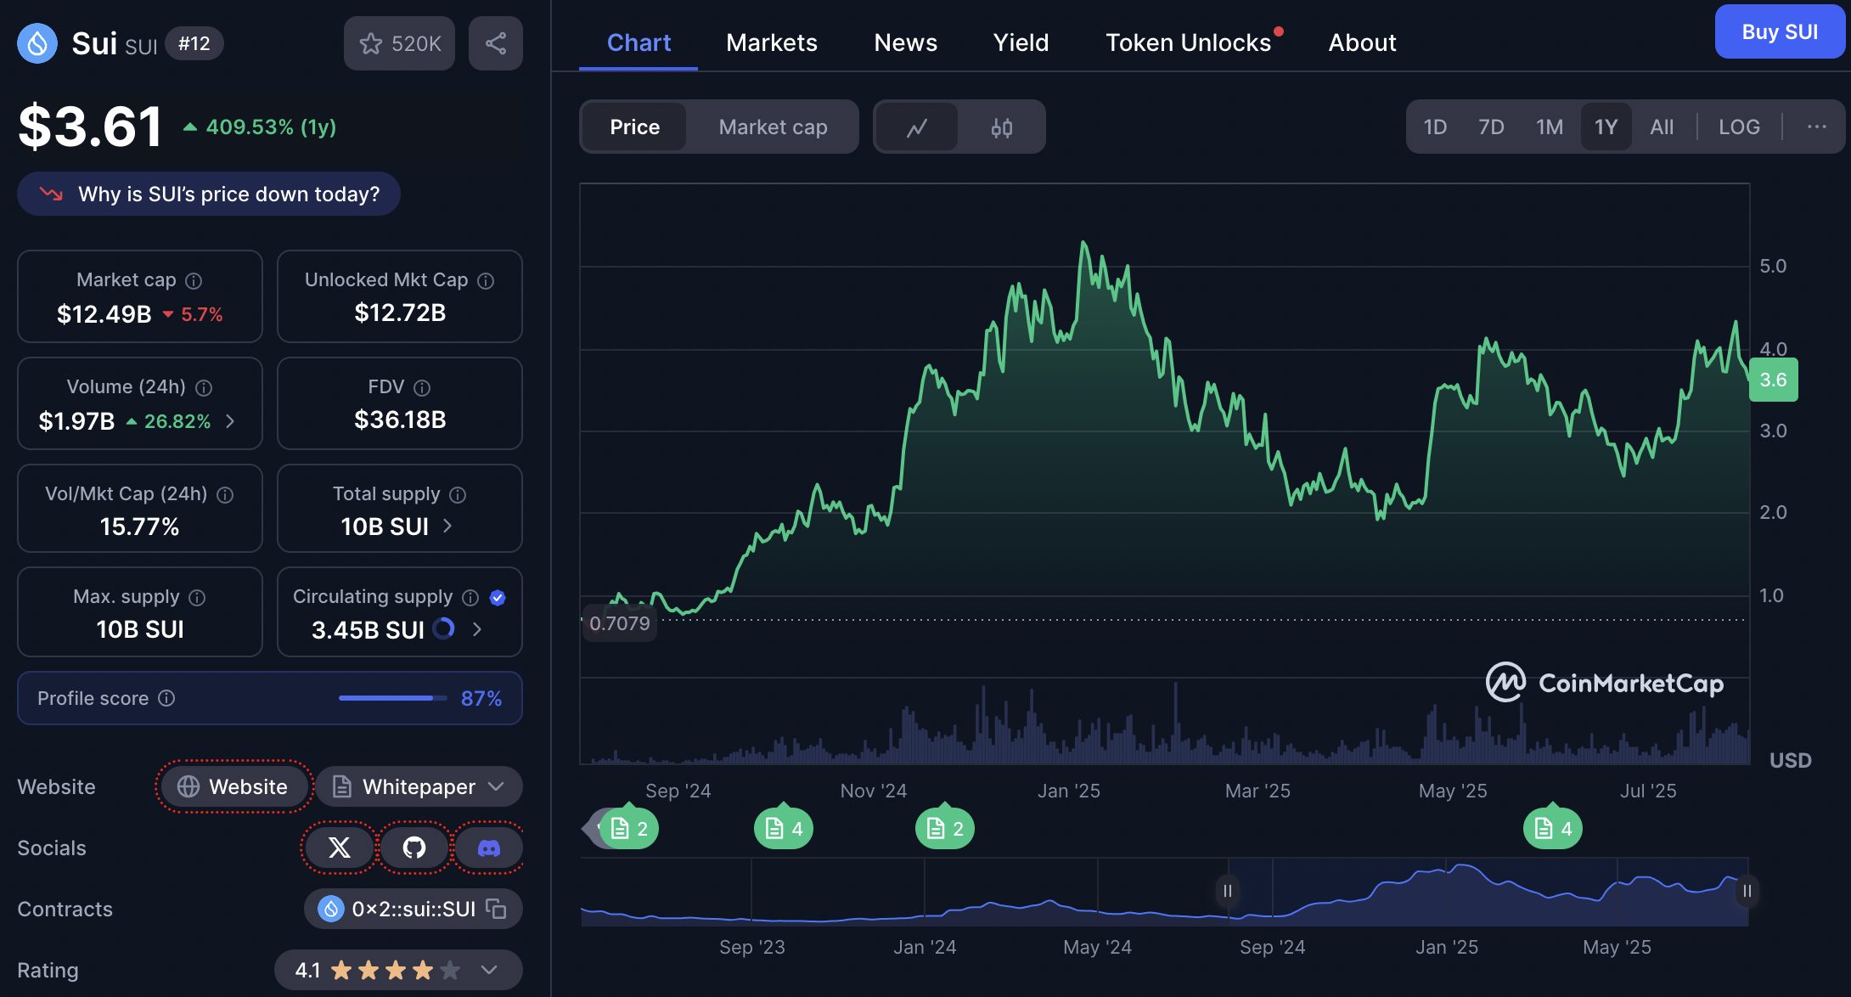Image resolution: width=1851 pixels, height=997 pixels.
Task: Click the FDV info icon
Action: [x=422, y=387]
